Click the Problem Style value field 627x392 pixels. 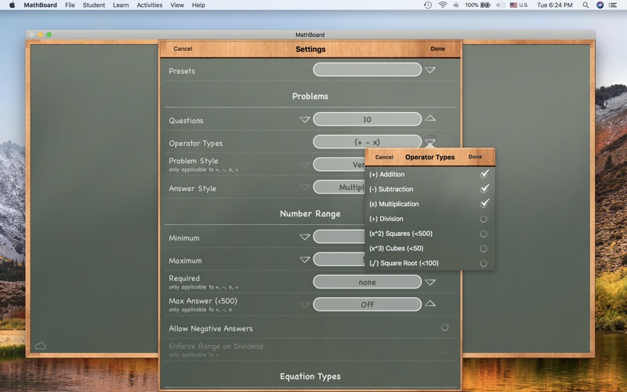[339, 165]
